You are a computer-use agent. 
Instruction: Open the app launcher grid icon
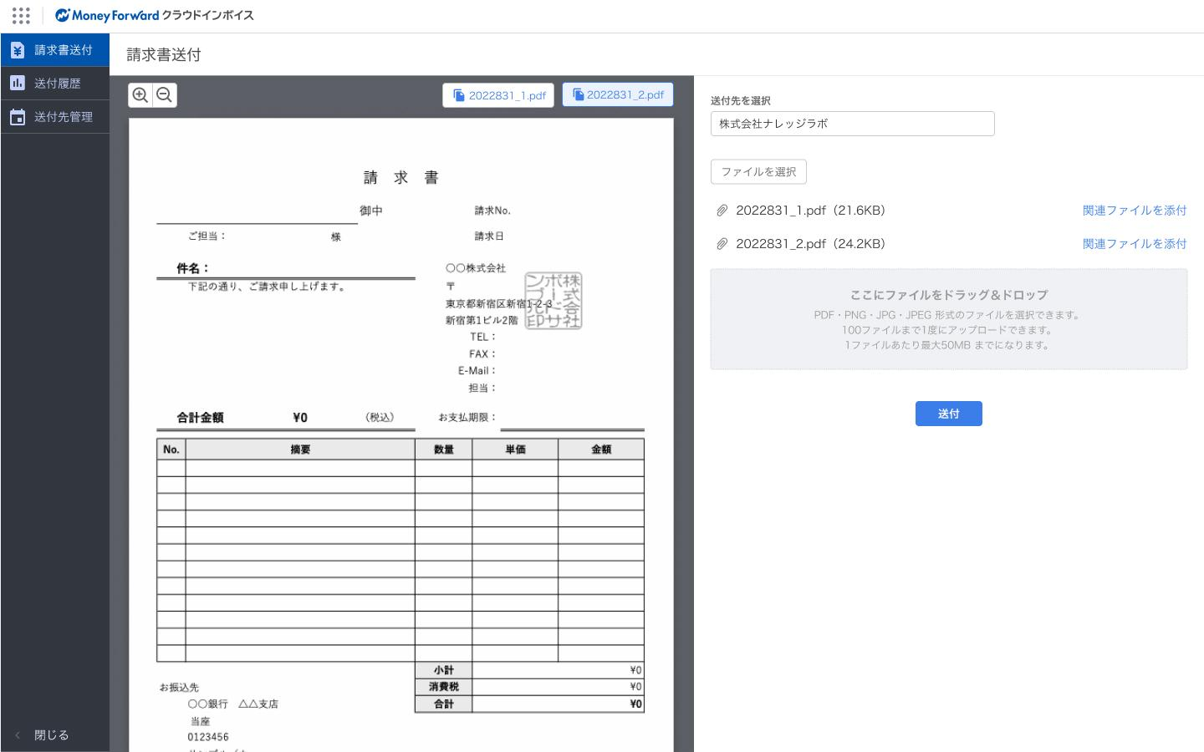[x=21, y=16]
